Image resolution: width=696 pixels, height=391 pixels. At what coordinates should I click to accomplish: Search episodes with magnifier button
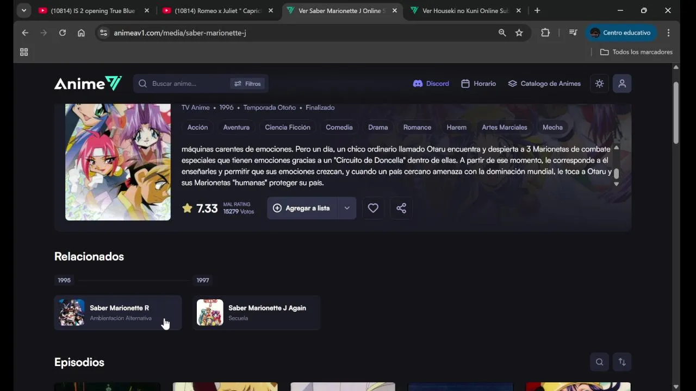(x=599, y=362)
